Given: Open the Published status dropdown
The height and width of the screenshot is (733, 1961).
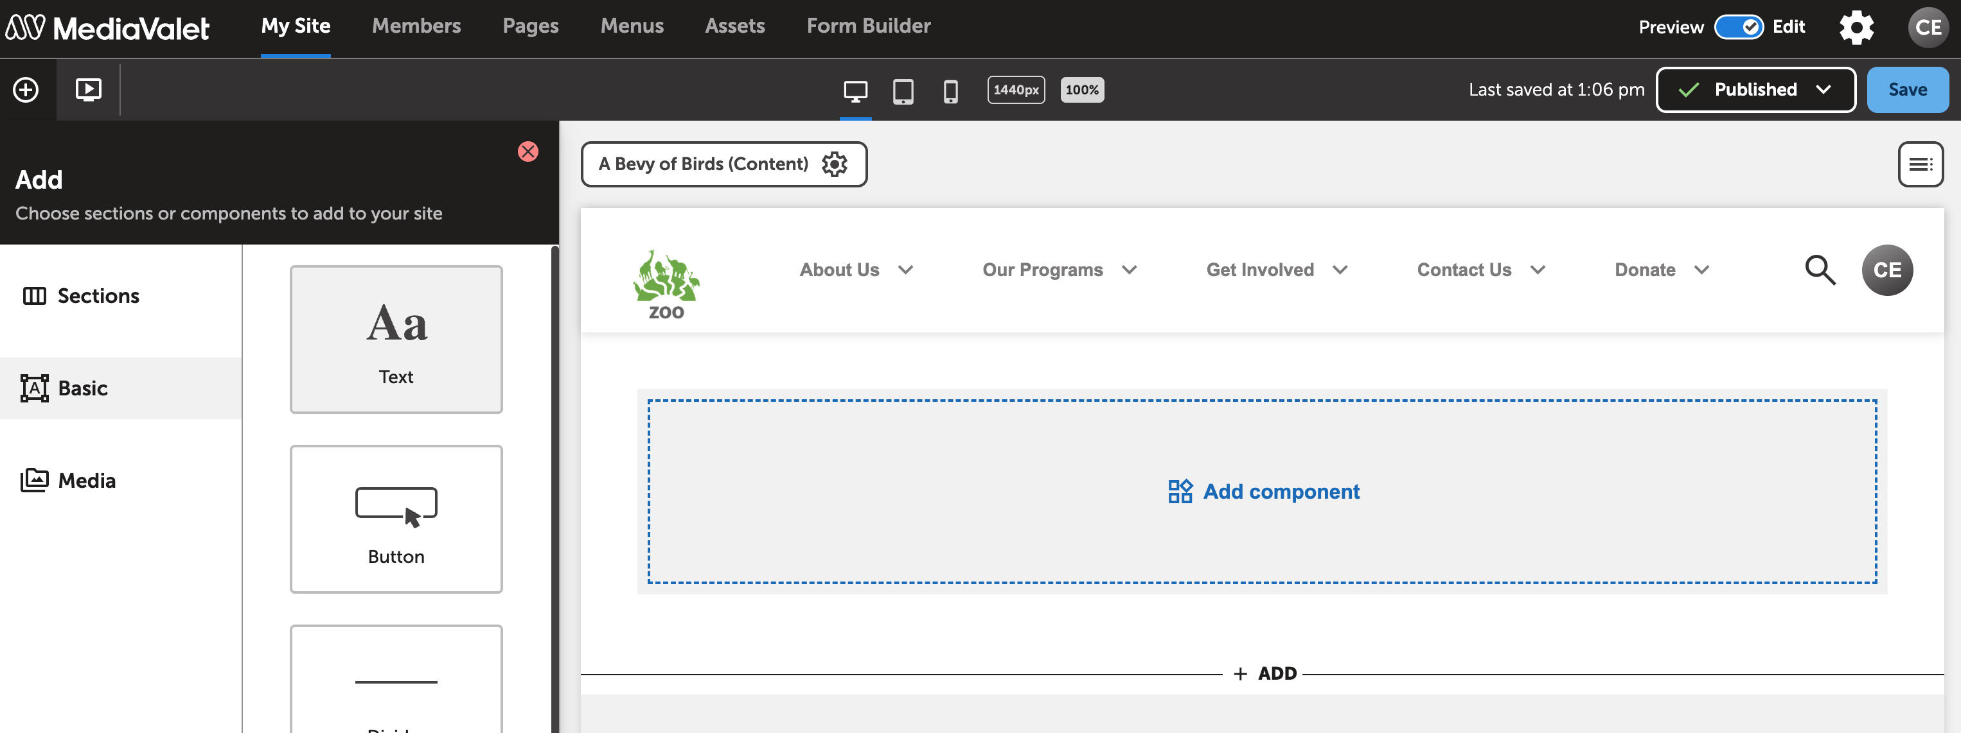Looking at the screenshot, I should pos(1755,90).
